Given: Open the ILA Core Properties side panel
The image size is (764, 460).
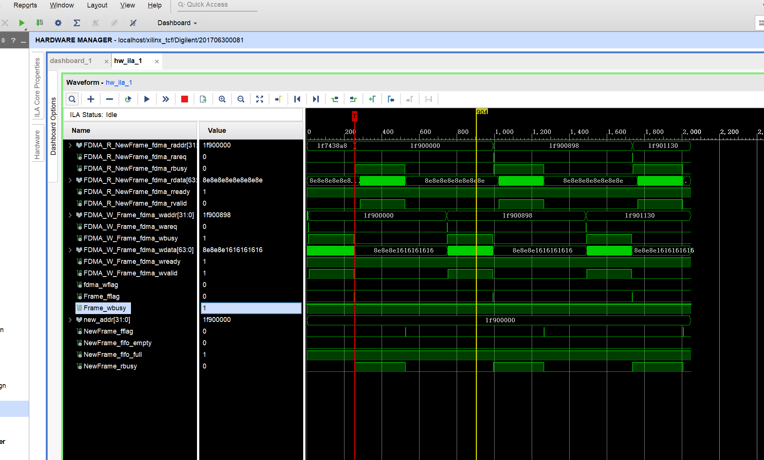Looking at the screenshot, I should point(37,87).
